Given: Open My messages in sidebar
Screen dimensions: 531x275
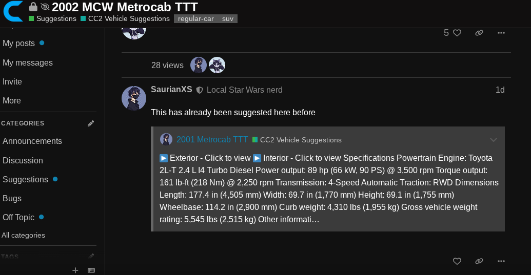Looking at the screenshot, I should click(28, 62).
